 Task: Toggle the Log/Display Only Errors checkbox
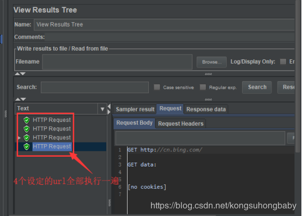point(283,61)
